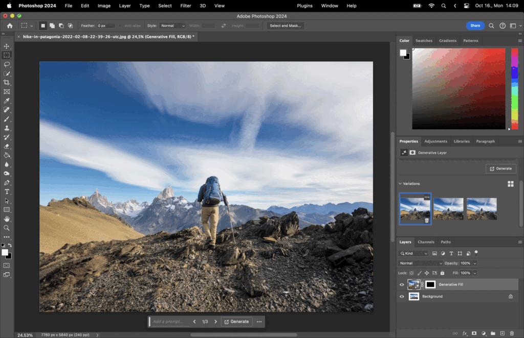This screenshot has height=338, width=524.
Task: Select the Crop tool
Action: pyautogui.click(x=7, y=82)
